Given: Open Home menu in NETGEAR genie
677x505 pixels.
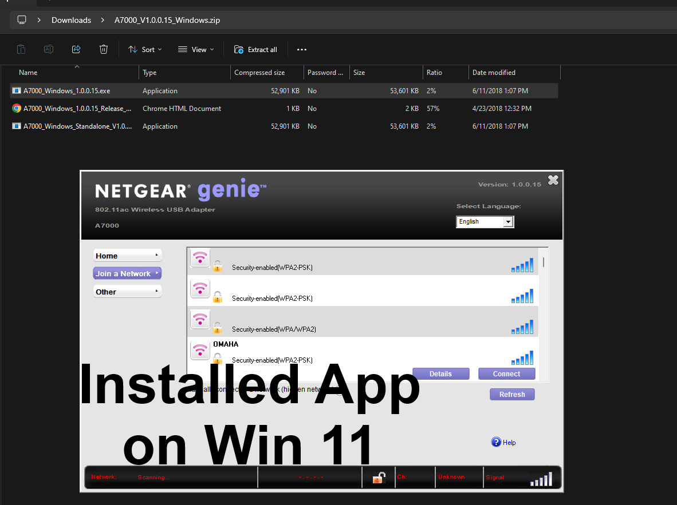Looking at the screenshot, I should coord(127,256).
